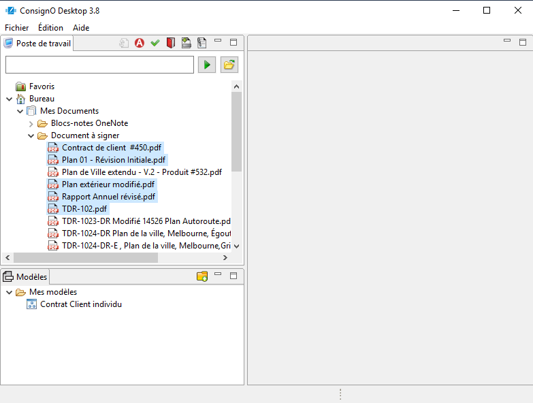Screen dimensions: 533x403
Task: Select Document à signer folder
Action: click(x=85, y=135)
